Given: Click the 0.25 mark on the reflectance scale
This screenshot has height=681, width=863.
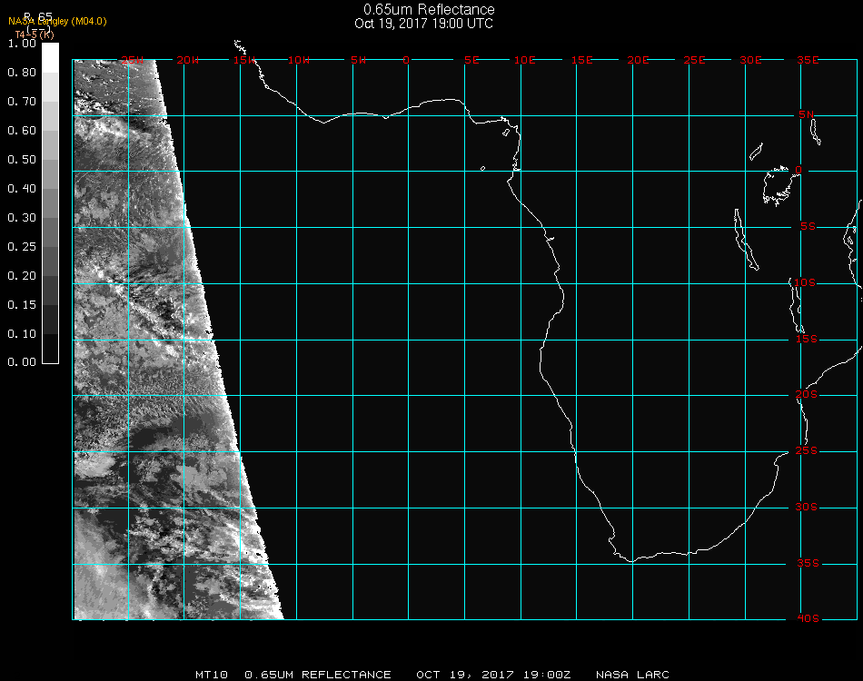Looking at the screenshot, I should 21,247.
